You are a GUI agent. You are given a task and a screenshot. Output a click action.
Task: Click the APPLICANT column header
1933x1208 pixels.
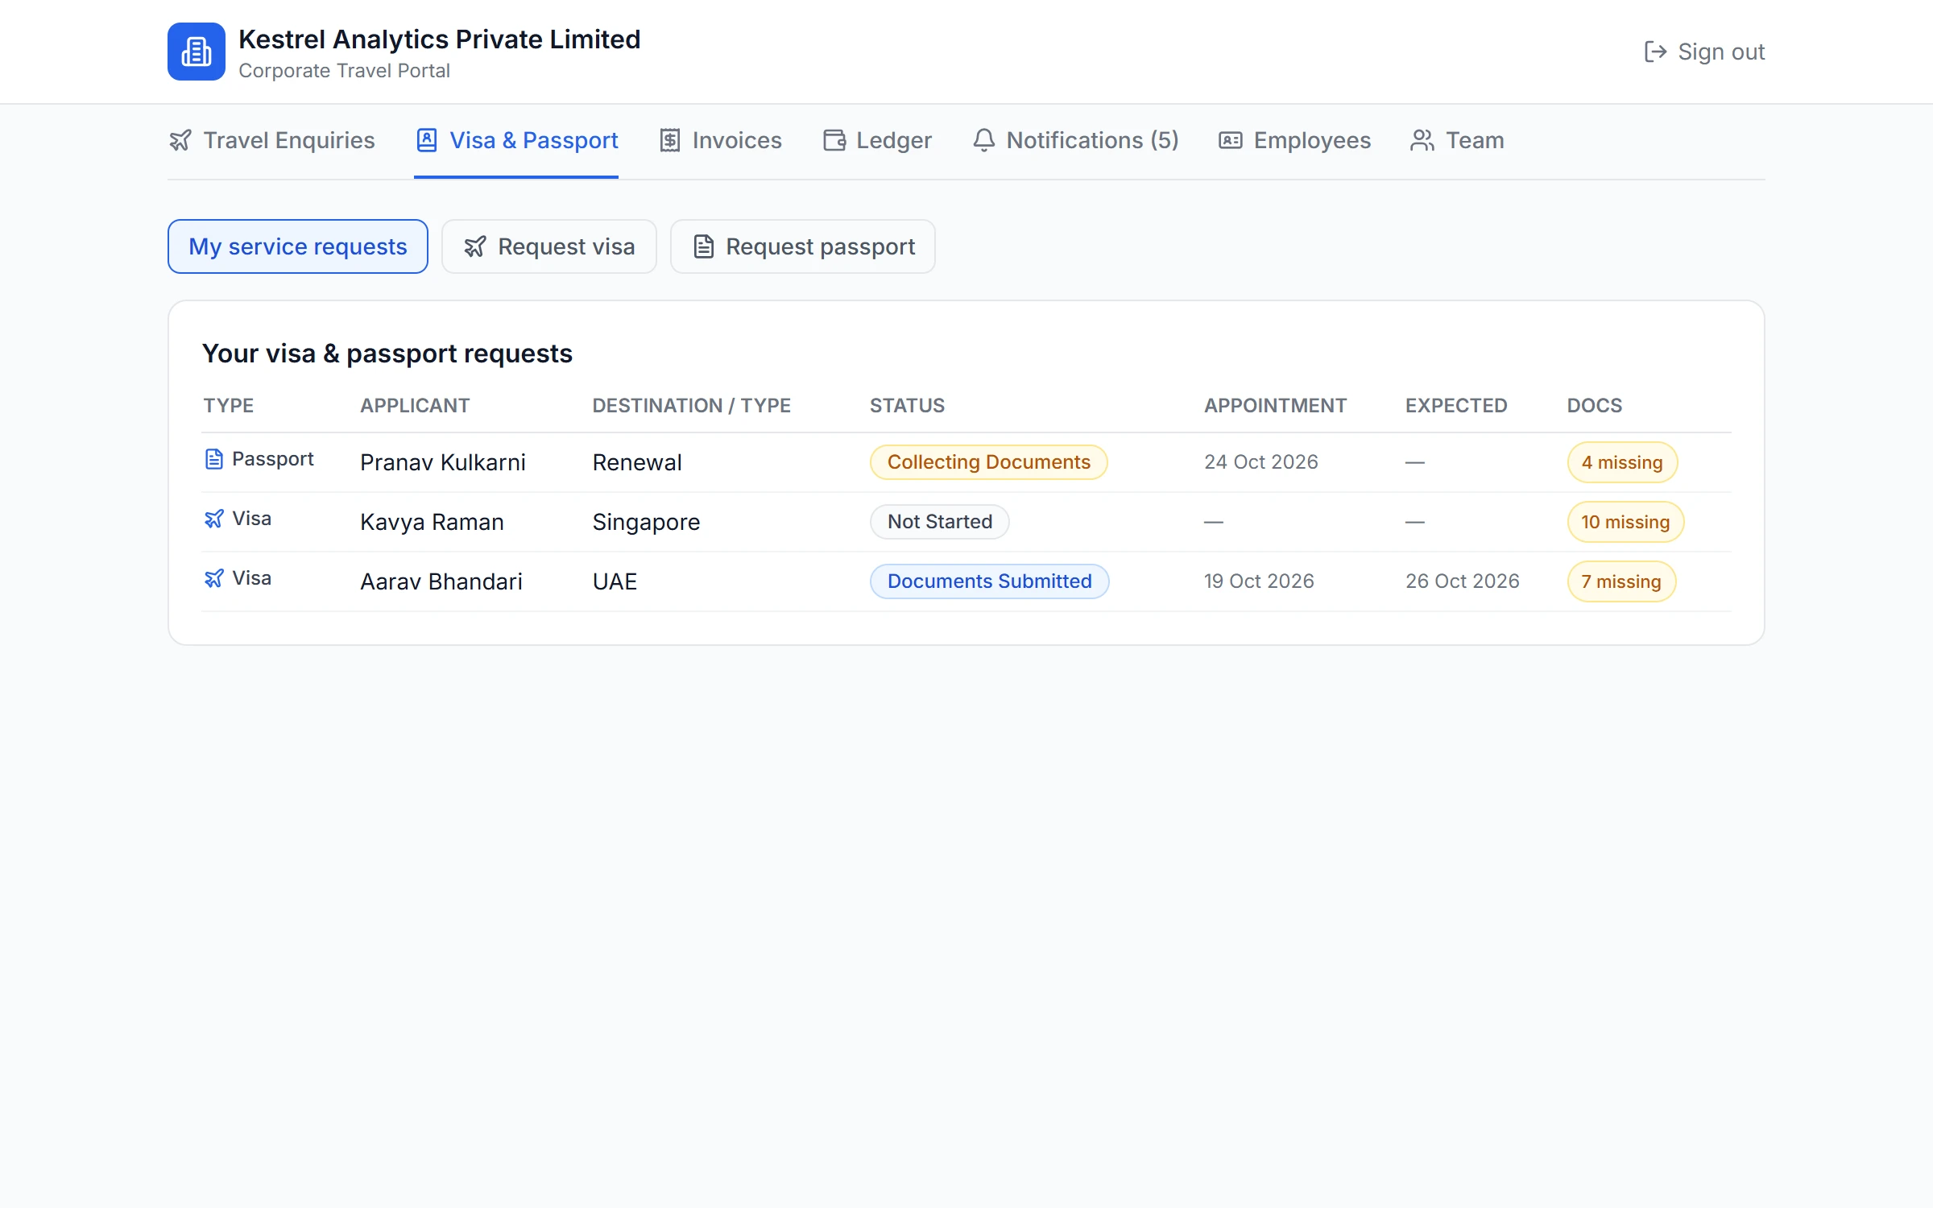[x=415, y=406]
